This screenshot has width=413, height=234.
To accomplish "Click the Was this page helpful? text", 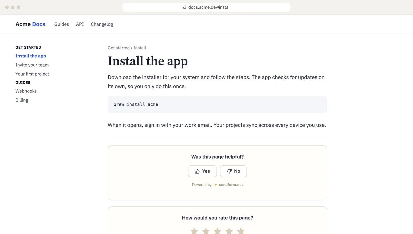I will (x=217, y=157).
